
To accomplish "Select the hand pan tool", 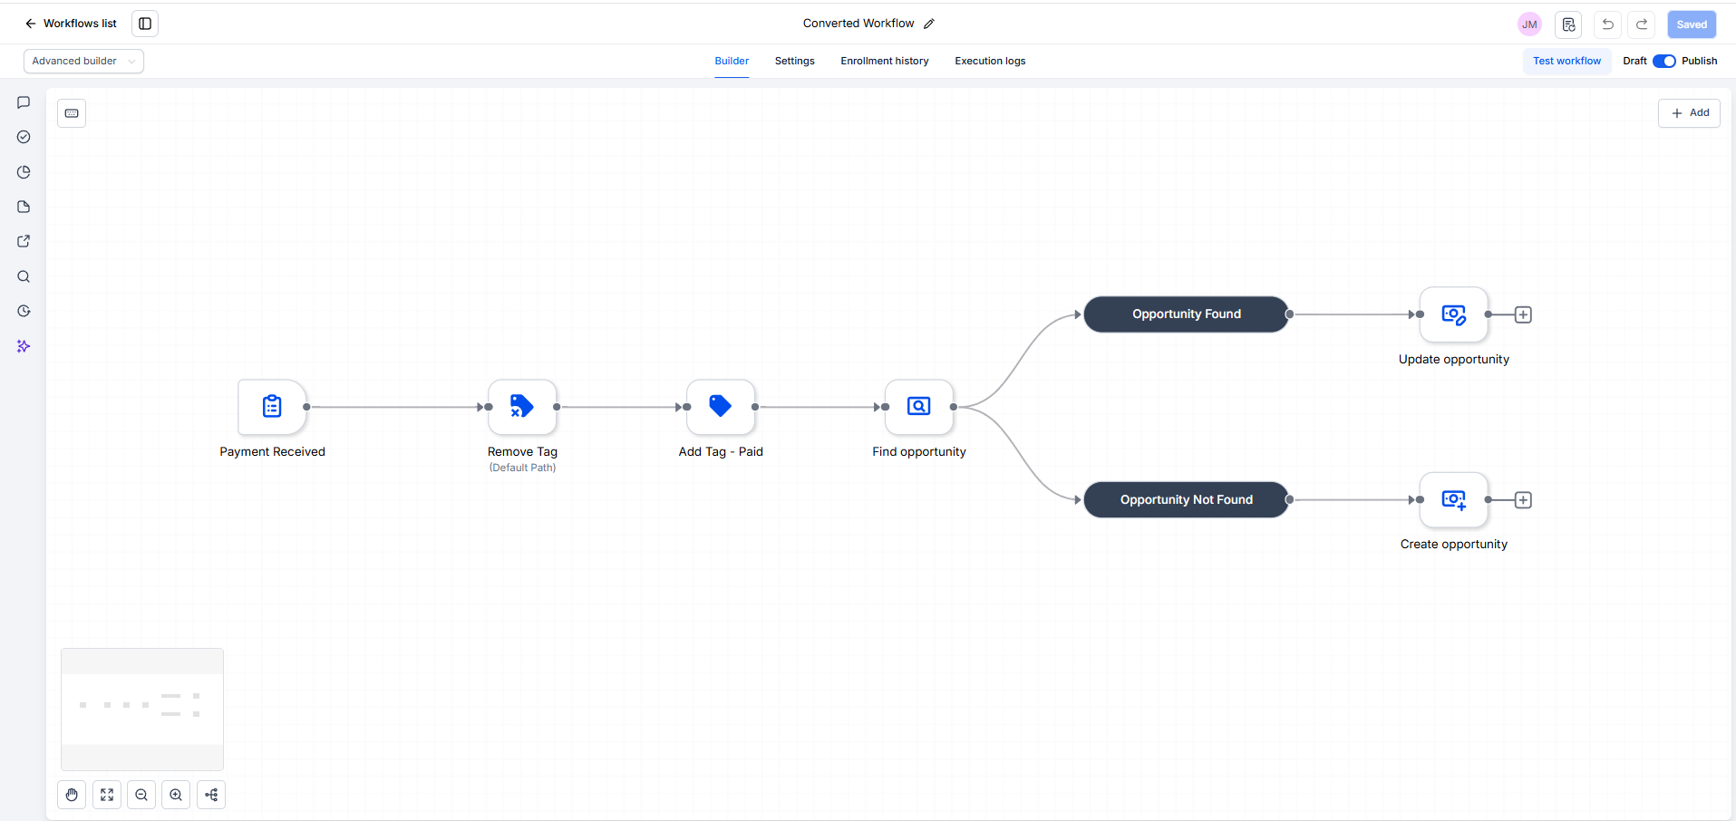I will coord(72,795).
